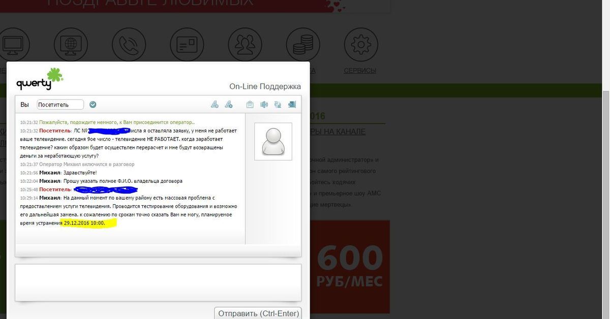Image resolution: width=610 pixels, height=319 pixels.
Task: Open the gear services icon
Action: click(x=361, y=45)
